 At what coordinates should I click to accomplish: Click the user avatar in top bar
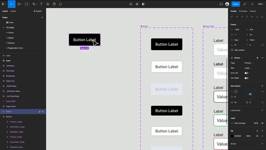(227, 4)
